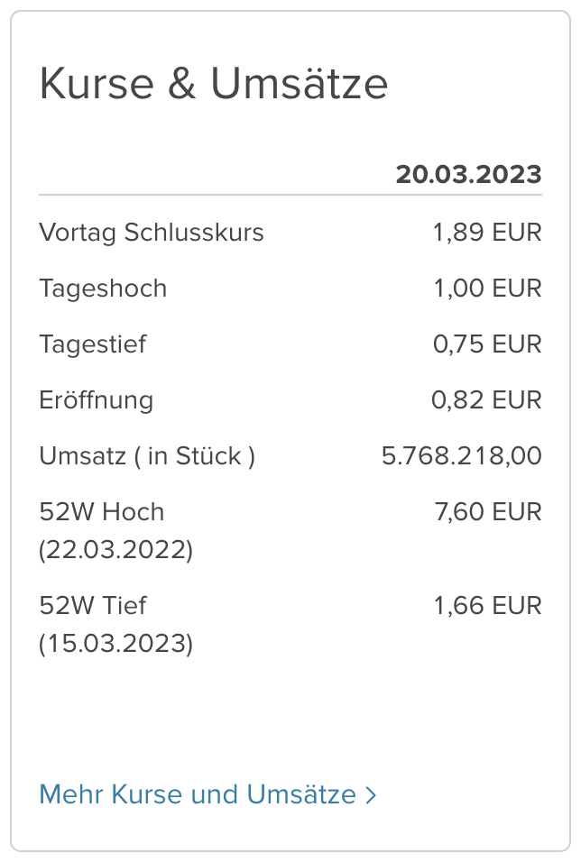Select the Eröffnung row
The width and height of the screenshot is (581, 862).
96,399
